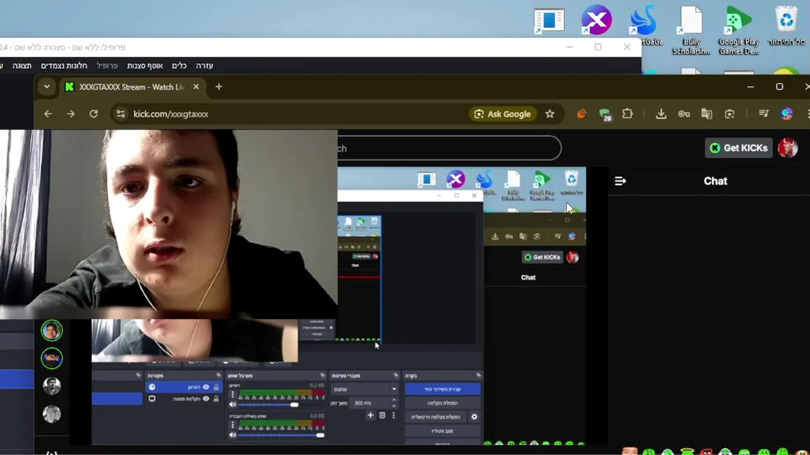Open the אוסף סצנות menu in OBS
The image size is (810, 455).
tap(145, 66)
